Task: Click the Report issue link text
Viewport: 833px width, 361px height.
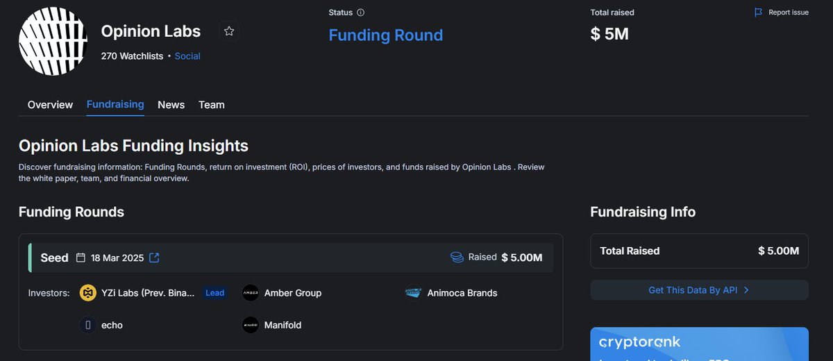Action: pos(789,12)
